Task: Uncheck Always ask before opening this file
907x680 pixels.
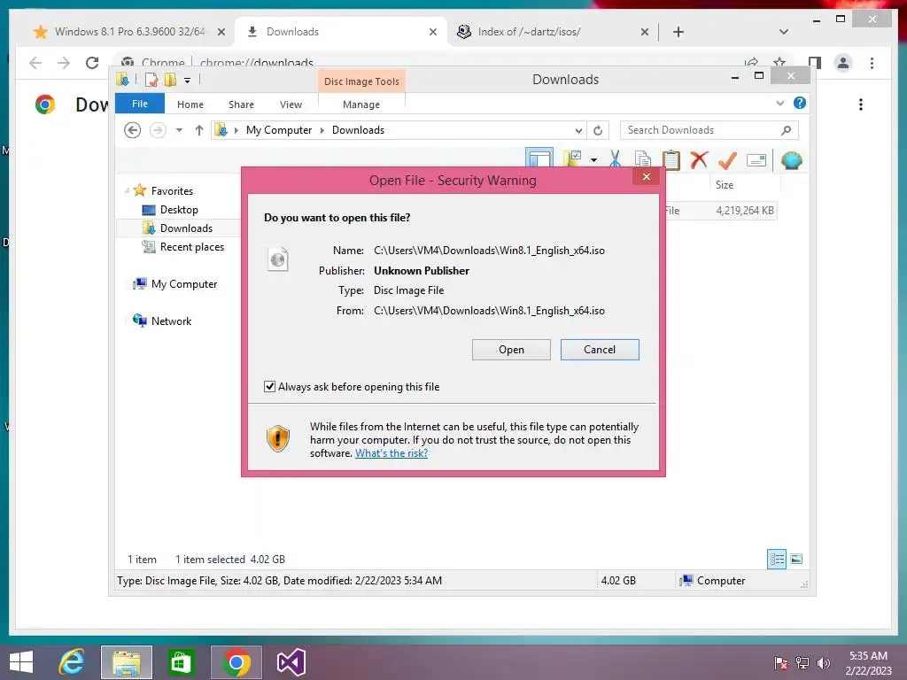Action: pos(269,386)
